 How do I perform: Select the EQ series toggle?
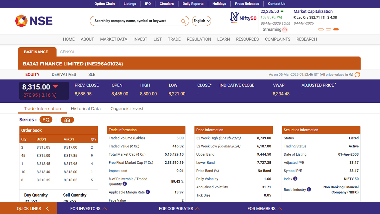point(46,120)
